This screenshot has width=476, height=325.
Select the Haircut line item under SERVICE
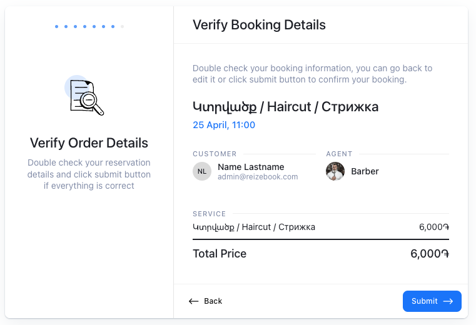tap(254, 227)
